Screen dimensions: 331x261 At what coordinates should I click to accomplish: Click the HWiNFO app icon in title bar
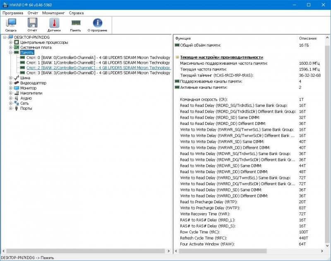click(5, 5)
